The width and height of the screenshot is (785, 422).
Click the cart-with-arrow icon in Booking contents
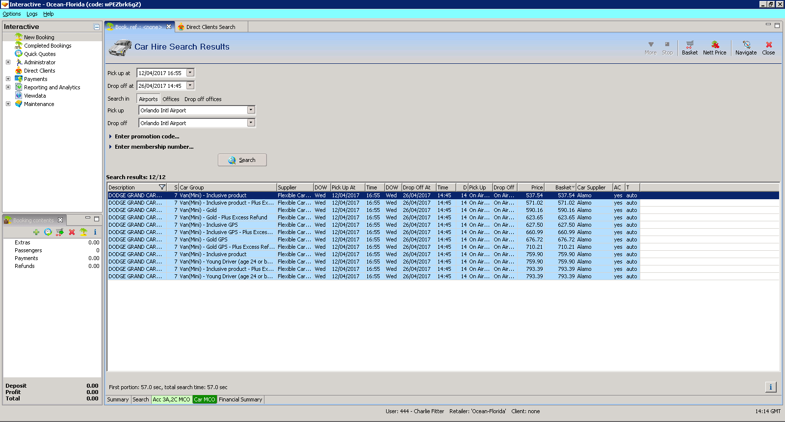pos(60,232)
